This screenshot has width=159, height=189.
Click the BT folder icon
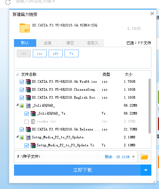25,28
